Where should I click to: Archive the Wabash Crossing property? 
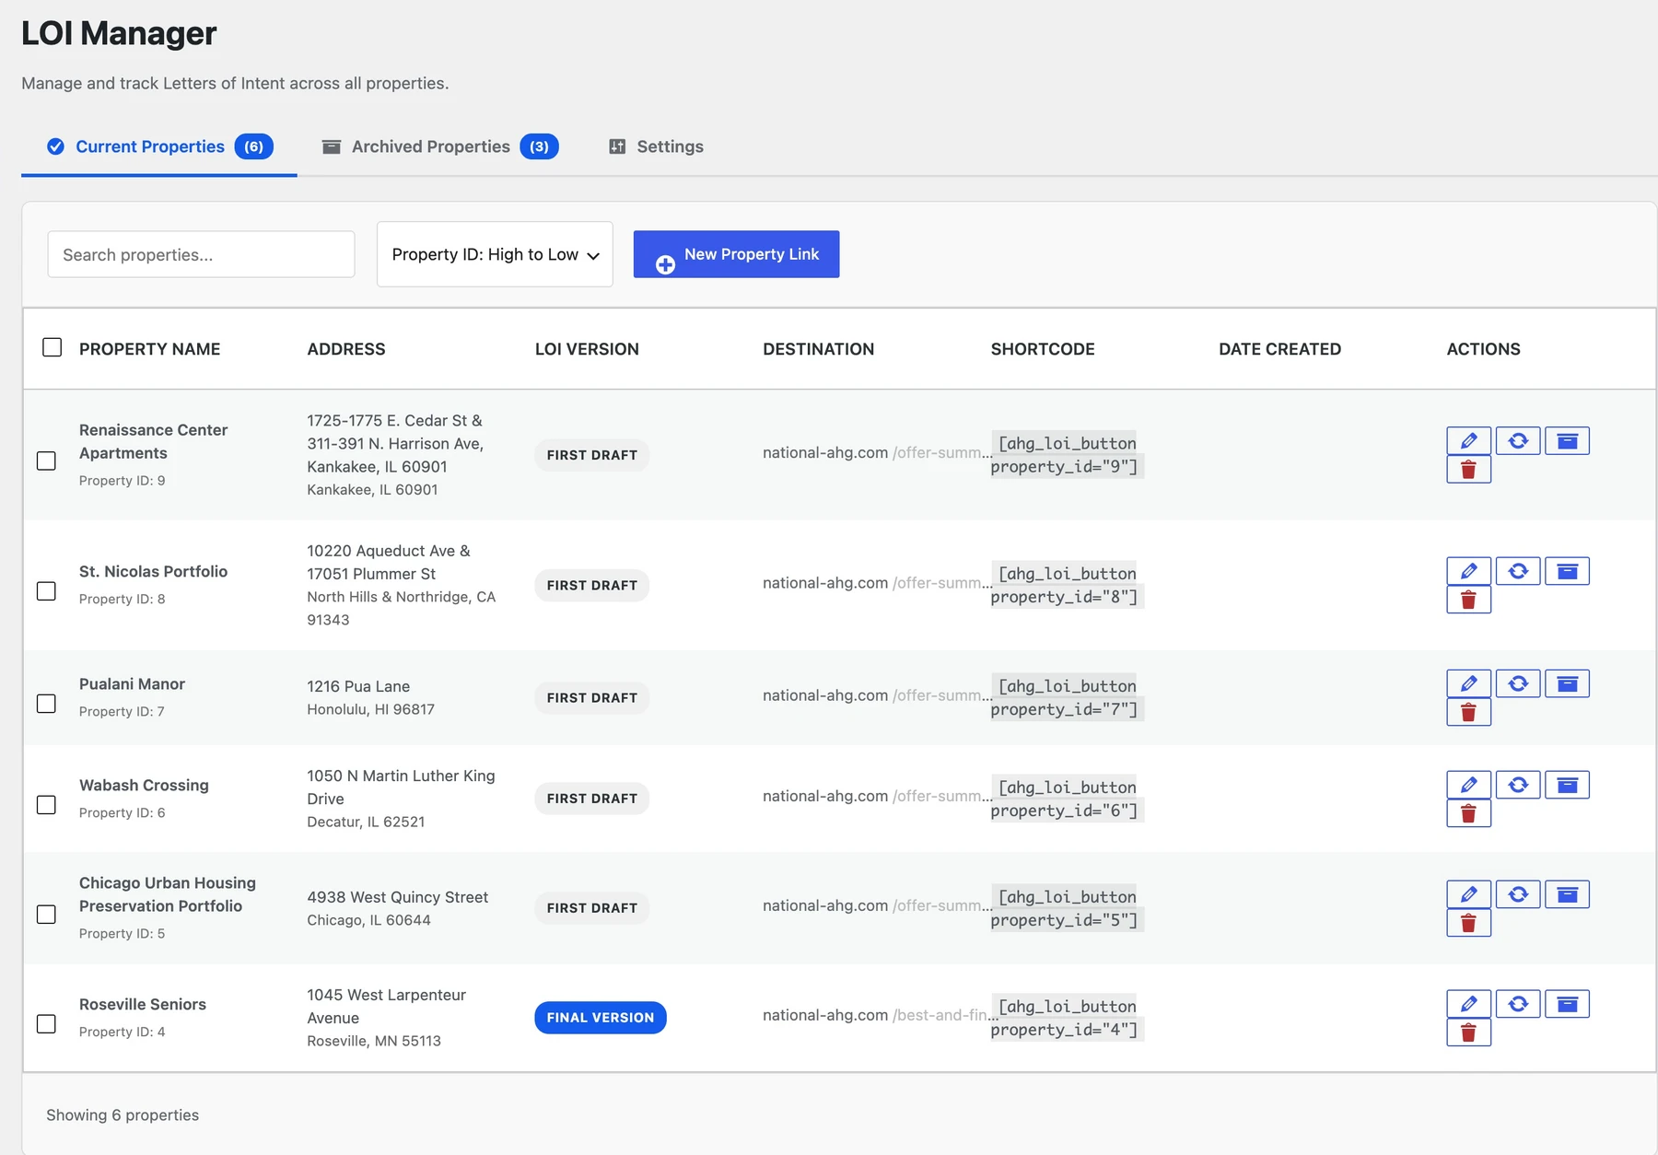coord(1567,785)
